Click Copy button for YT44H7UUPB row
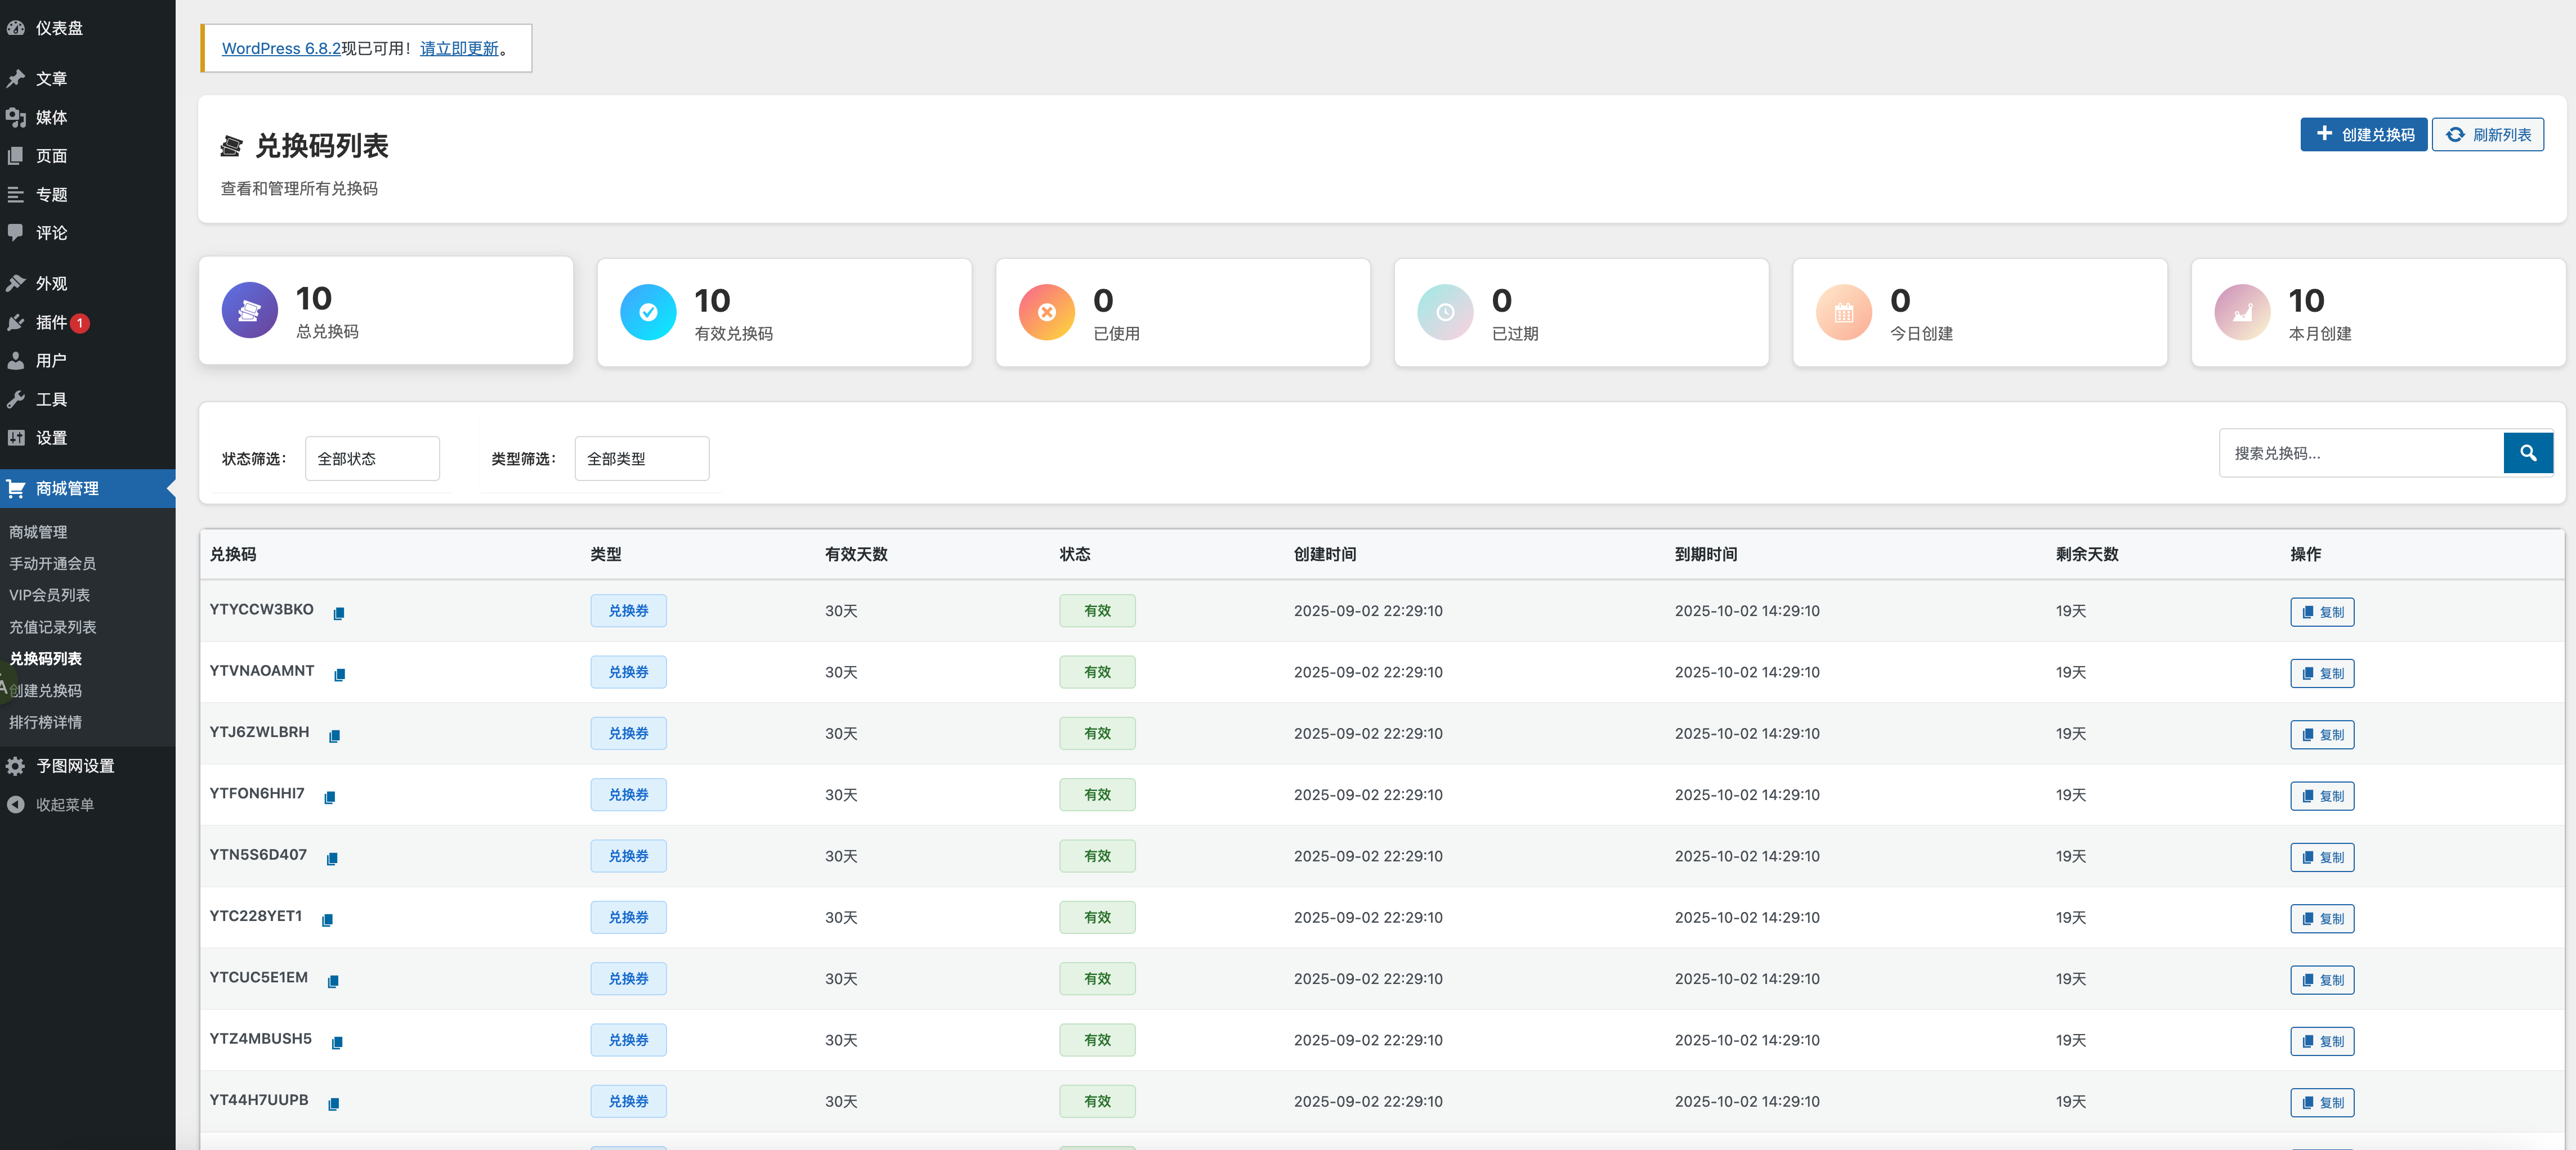This screenshot has height=1150, width=2576. click(2322, 1102)
